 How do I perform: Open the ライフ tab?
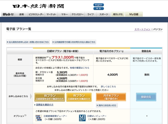coord(91,14)
